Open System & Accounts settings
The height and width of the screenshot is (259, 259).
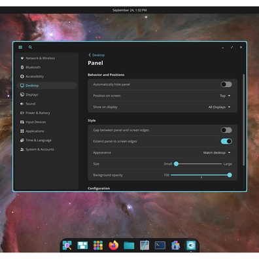[x=47, y=149]
